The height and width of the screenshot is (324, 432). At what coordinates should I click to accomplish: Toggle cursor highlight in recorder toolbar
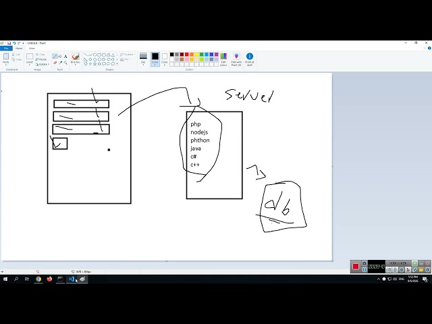pyautogui.click(x=408, y=270)
